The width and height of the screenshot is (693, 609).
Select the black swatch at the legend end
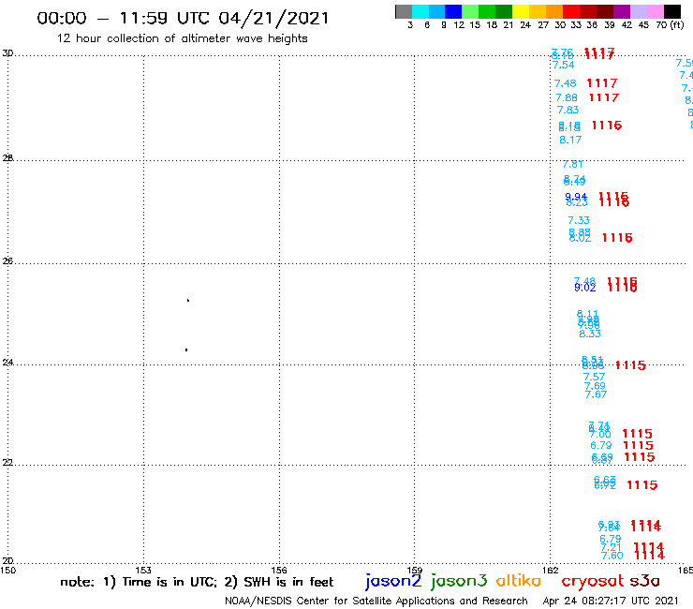(x=671, y=11)
